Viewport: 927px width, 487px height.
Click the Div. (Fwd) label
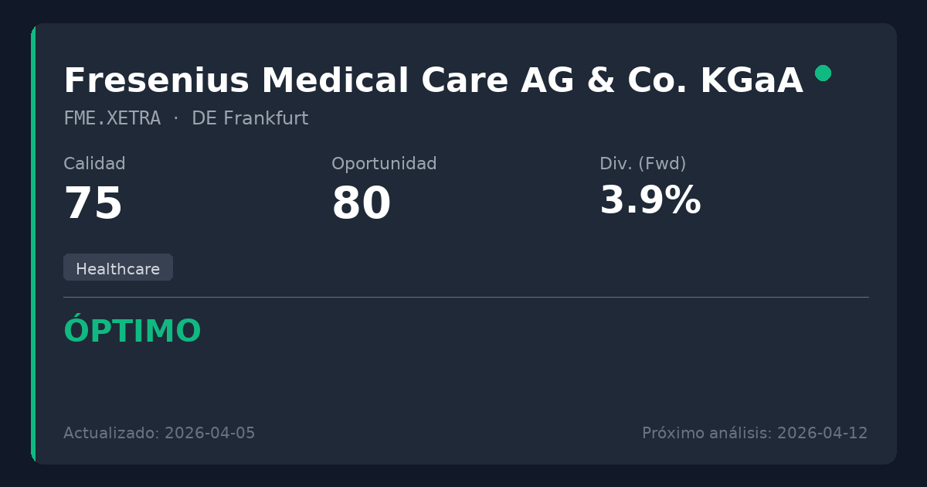coord(643,164)
